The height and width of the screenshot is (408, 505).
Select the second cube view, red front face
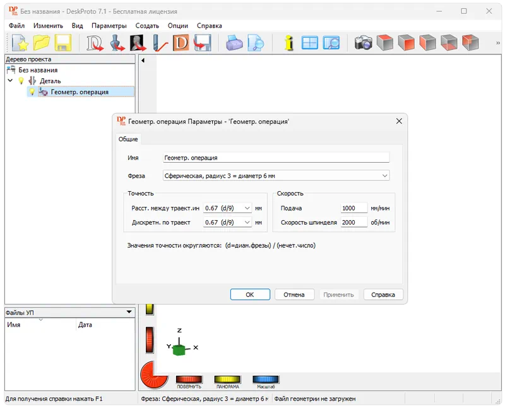[406, 43]
